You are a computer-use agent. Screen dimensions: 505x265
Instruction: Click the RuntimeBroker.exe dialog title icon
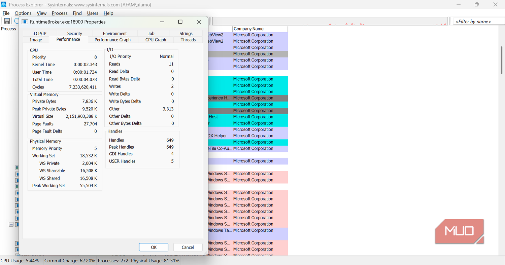coord(25,22)
